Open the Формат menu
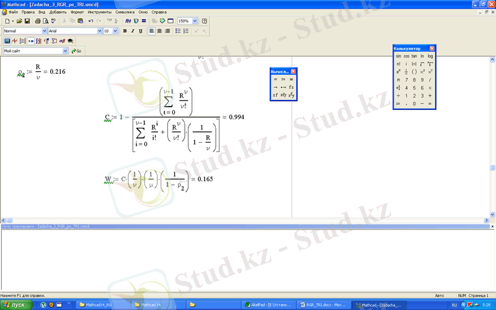Viewport: 496px width, 310px height. pos(77,12)
